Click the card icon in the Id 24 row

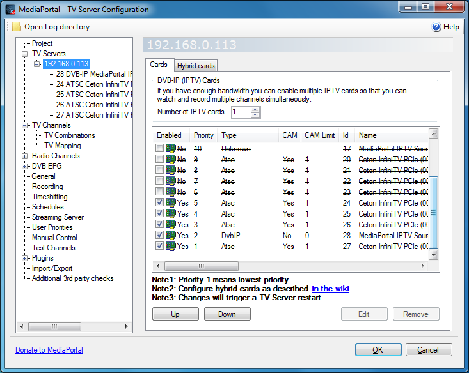click(170, 203)
